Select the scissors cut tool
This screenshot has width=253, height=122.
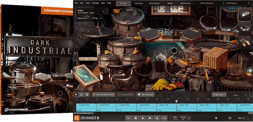[87, 95]
